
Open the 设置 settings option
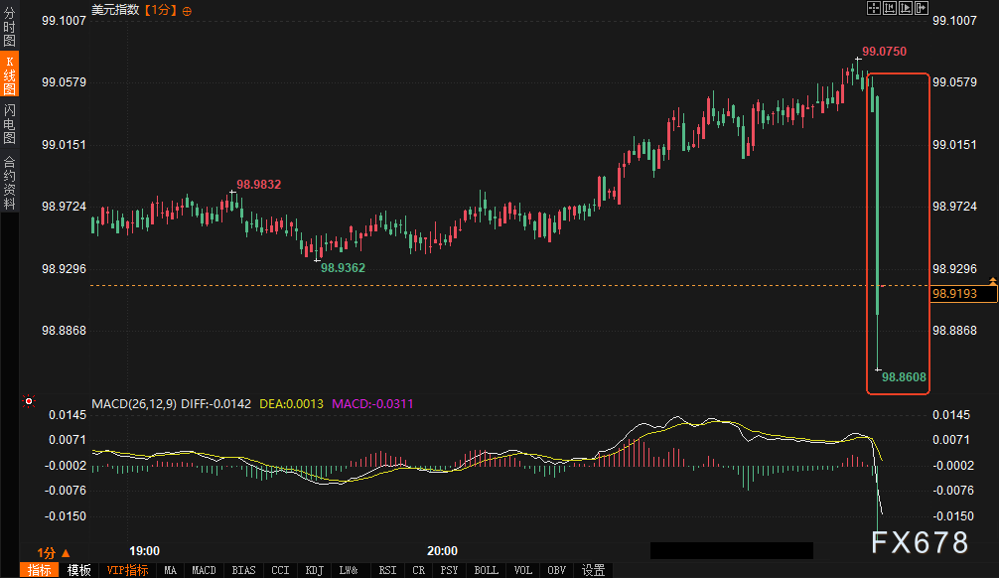tap(591, 570)
